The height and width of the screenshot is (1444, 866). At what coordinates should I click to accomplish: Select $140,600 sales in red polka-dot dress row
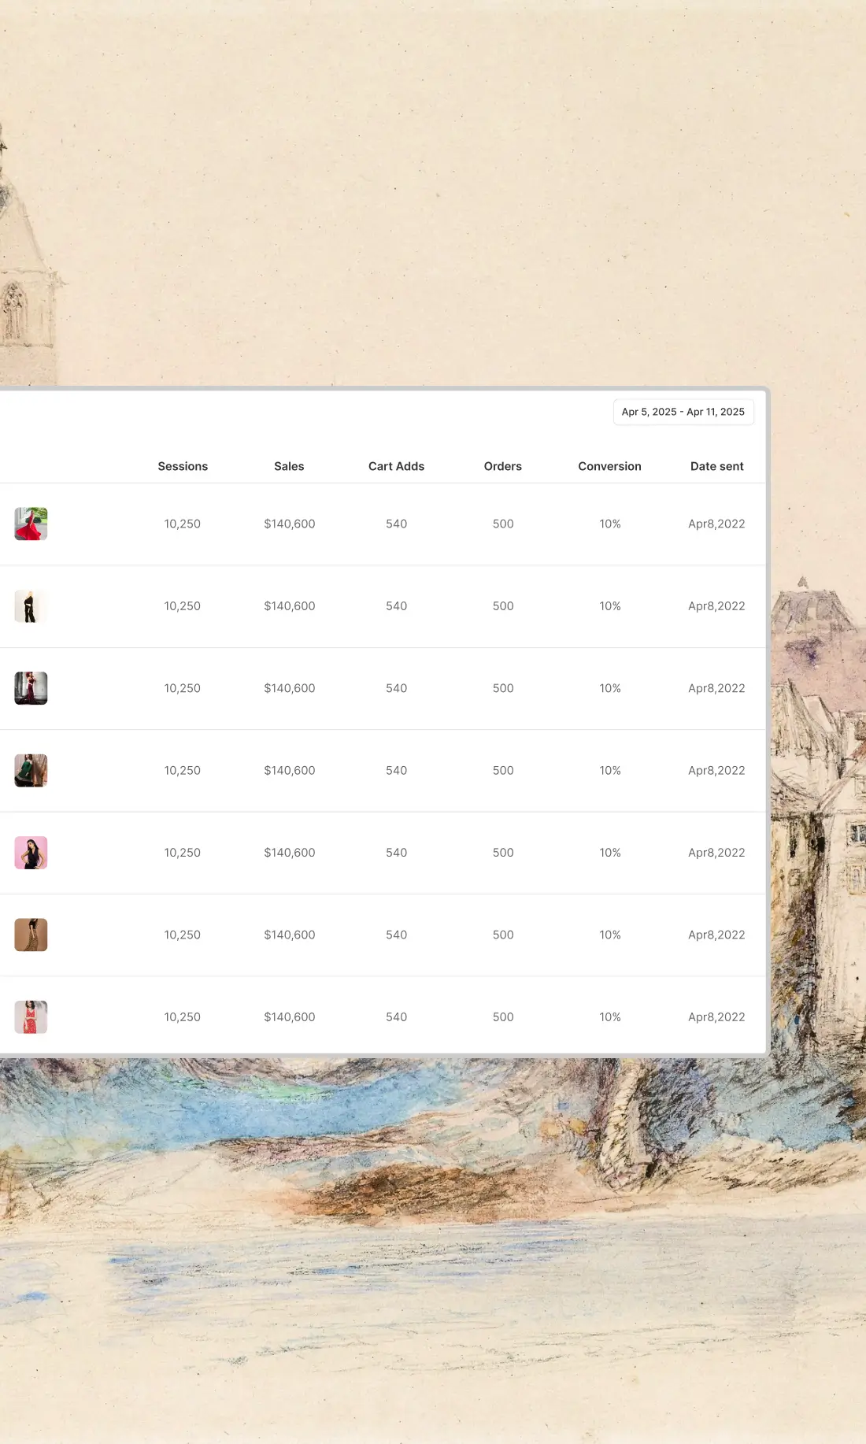click(x=290, y=1017)
